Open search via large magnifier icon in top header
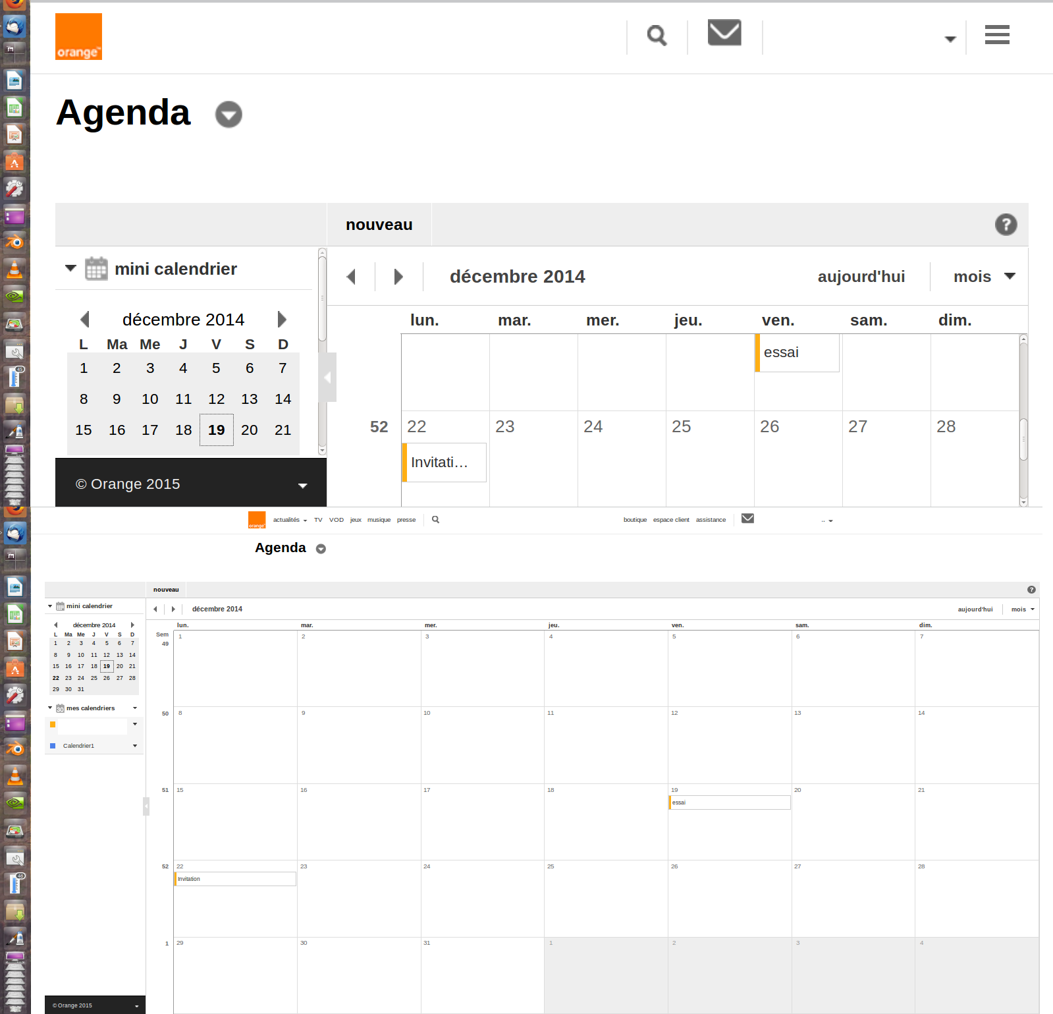 657,36
